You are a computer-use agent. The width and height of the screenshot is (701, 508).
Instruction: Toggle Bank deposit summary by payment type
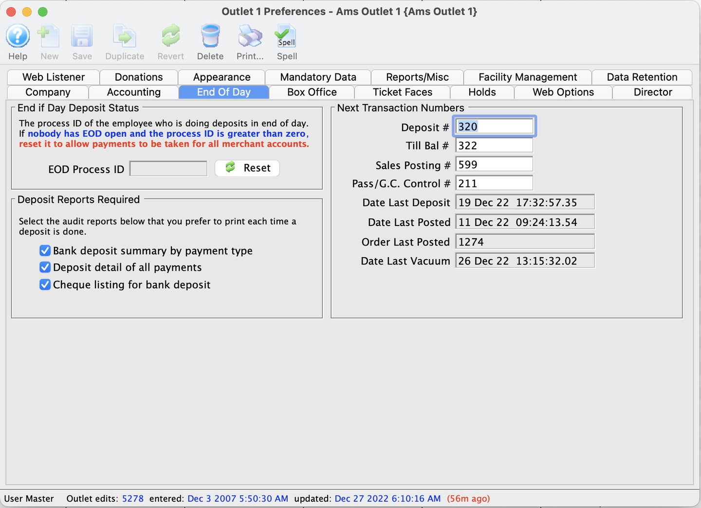tap(45, 251)
